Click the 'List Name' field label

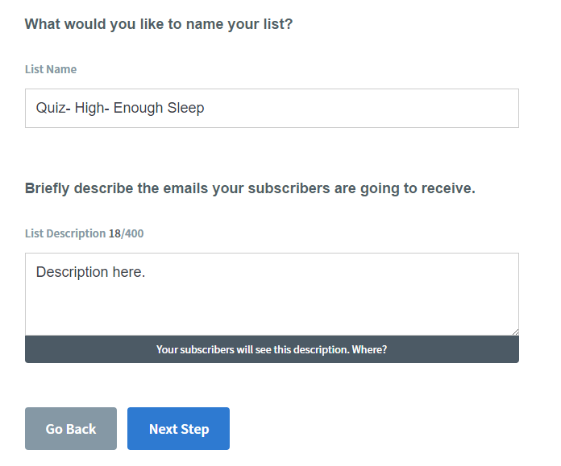(51, 69)
